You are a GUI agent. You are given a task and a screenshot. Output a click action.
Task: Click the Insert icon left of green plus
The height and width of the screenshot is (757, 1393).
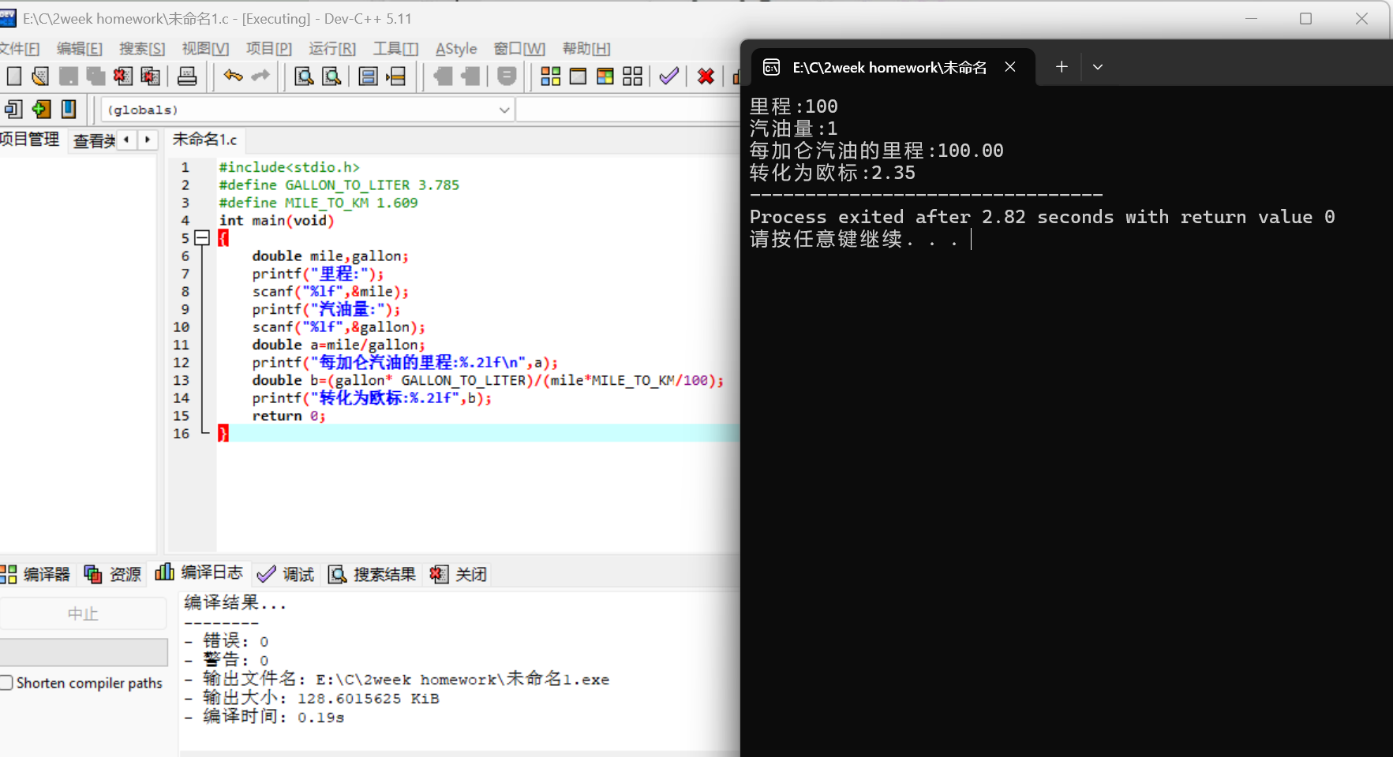(13, 109)
